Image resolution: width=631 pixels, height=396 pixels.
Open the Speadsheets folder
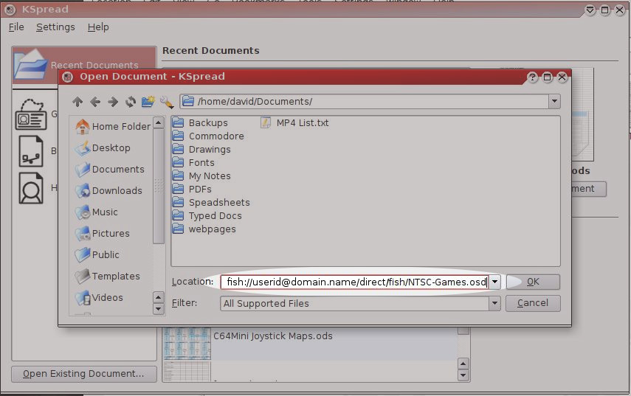tap(211, 202)
